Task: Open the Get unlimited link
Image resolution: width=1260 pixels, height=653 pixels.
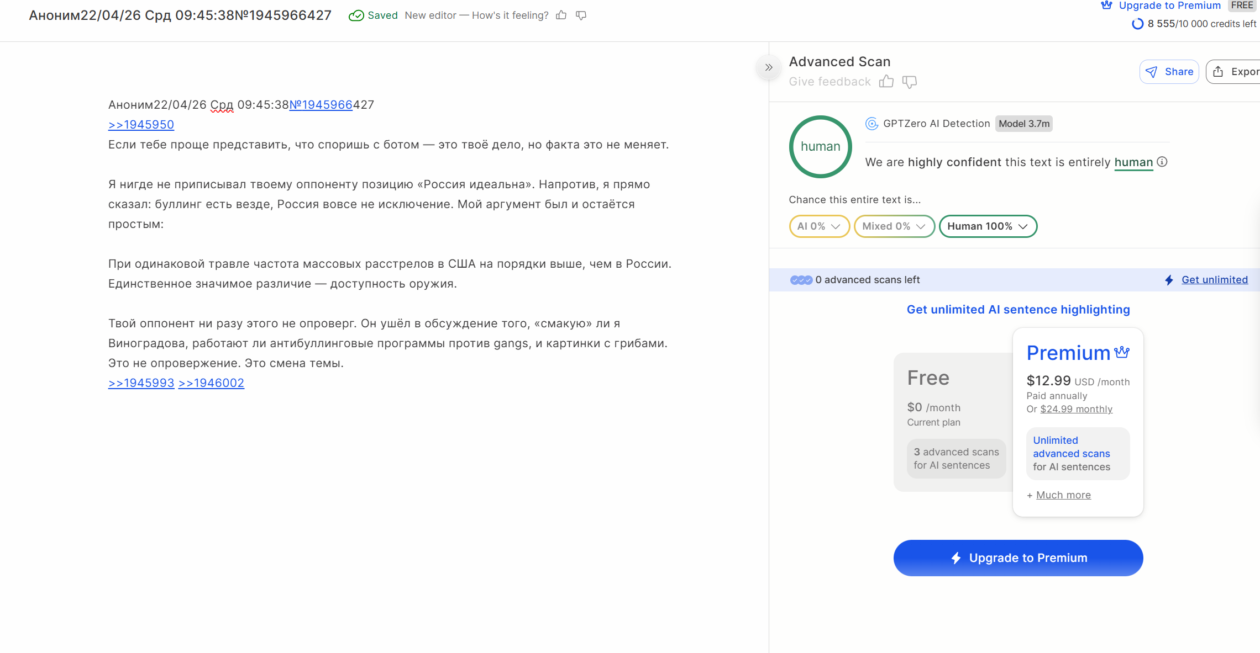Action: click(1215, 280)
